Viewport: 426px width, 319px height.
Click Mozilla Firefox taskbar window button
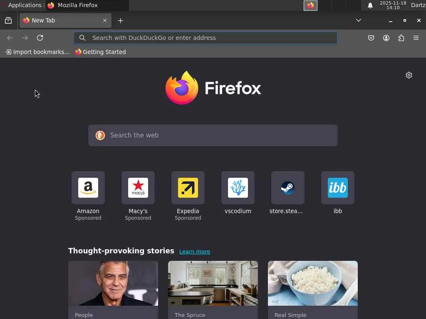click(x=87, y=5)
